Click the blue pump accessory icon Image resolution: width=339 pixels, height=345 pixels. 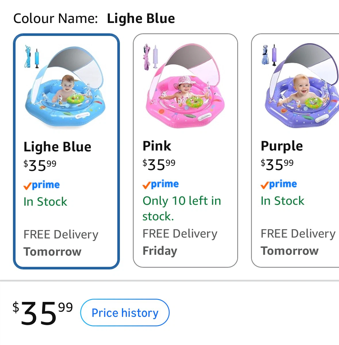pos(32,57)
